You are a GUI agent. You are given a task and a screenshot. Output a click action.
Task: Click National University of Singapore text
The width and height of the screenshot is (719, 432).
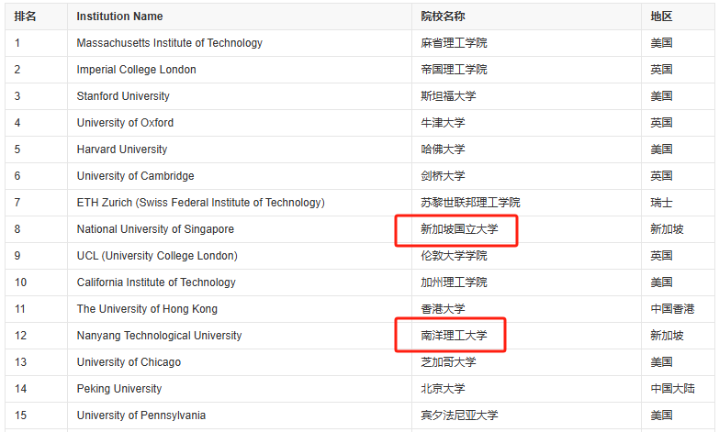(155, 229)
